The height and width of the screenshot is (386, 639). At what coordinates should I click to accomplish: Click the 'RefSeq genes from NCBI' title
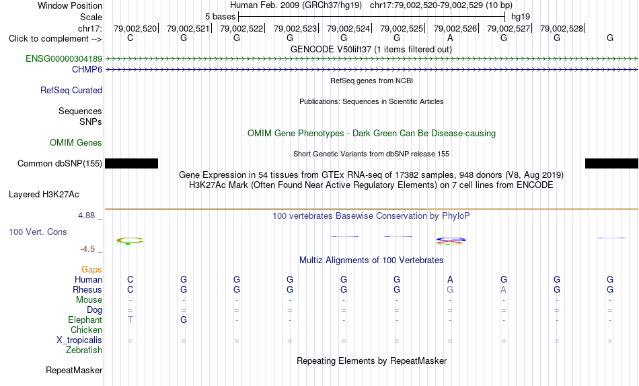pyautogui.click(x=371, y=81)
